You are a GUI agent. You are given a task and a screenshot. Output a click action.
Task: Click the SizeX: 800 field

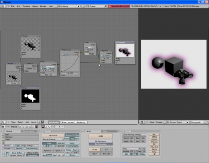pyautogui.click(x=128, y=138)
